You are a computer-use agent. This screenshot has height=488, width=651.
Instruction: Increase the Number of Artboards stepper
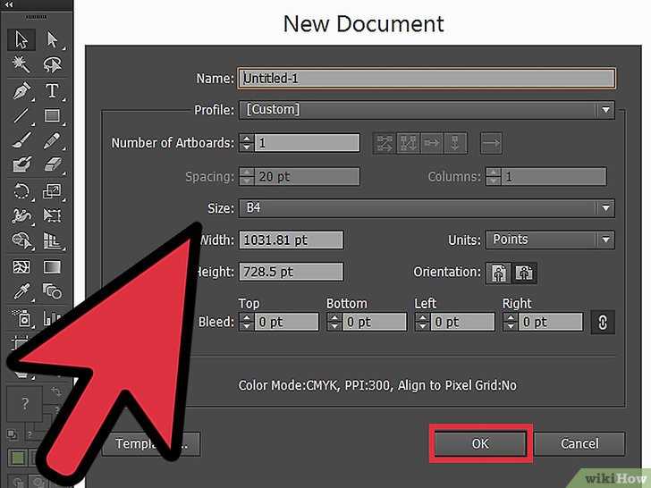tap(247, 139)
